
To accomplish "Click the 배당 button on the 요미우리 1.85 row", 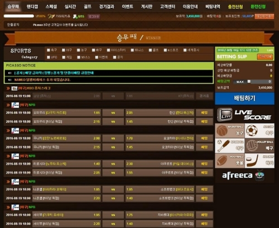I will pyautogui.click(x=204, y=113).
